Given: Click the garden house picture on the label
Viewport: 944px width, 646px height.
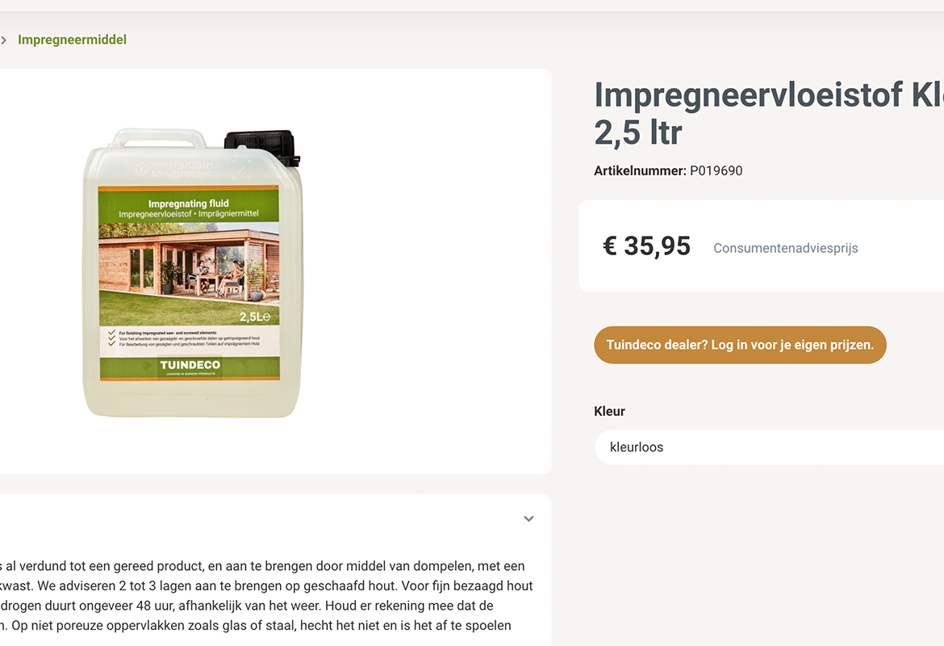Looking at the screenshot, I should click(189, 275).
